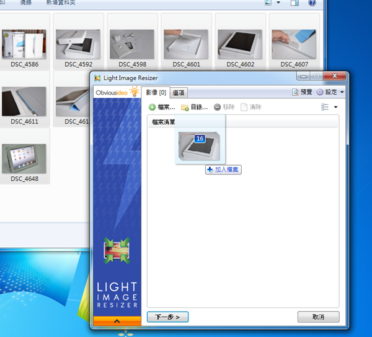Click the add folder (目錄...) icon

click(x=185, y=108)
